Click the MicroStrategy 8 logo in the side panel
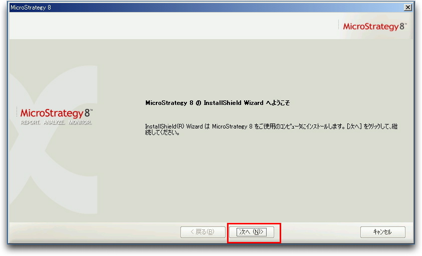Image resolution: width=422 pixels, height=256 pixels. (56, 113)
